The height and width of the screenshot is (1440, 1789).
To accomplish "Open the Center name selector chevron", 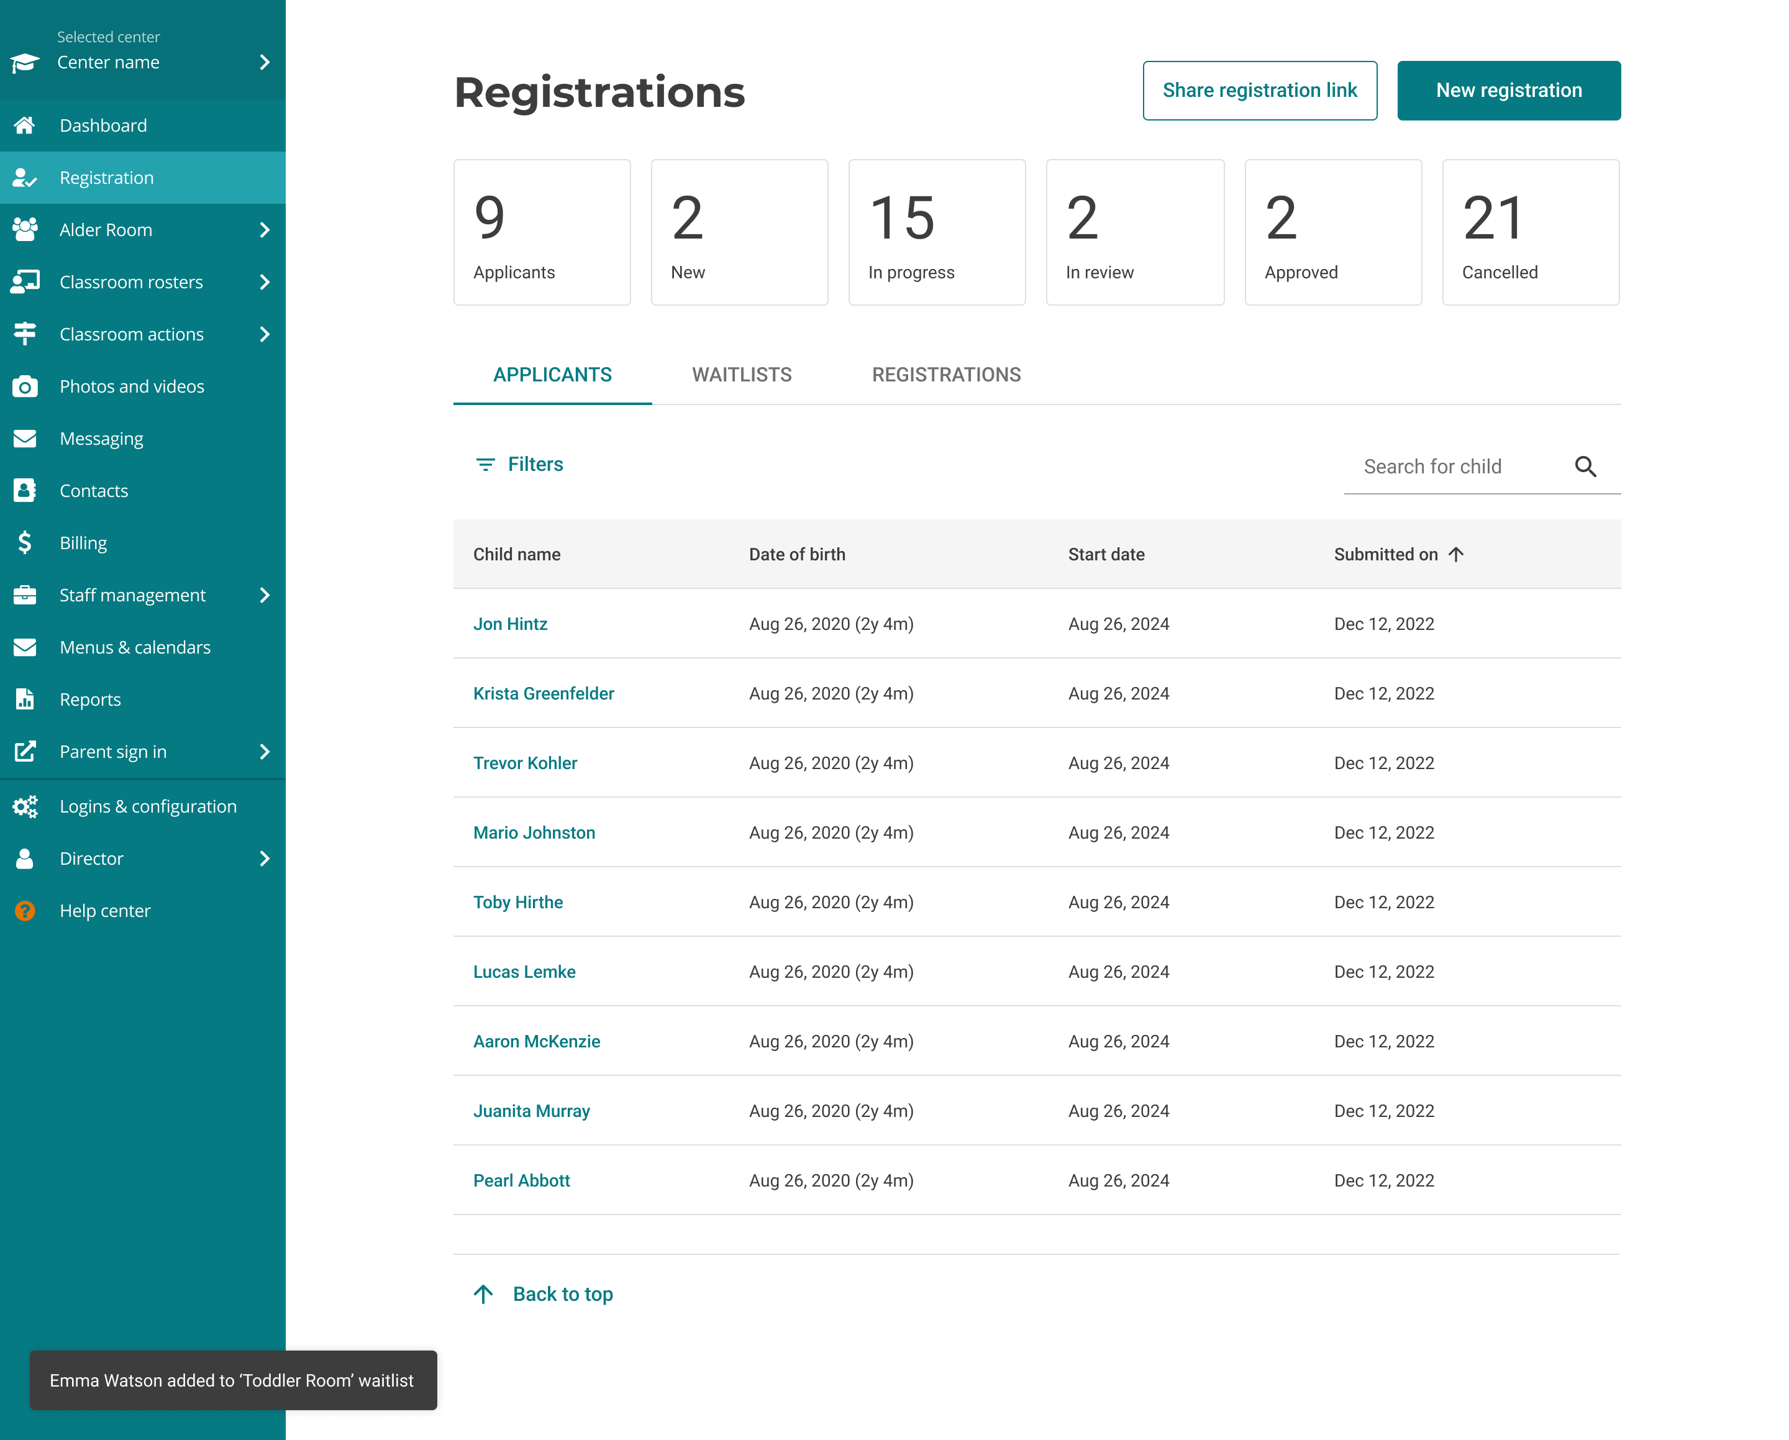I will click(x=265, y=62).
